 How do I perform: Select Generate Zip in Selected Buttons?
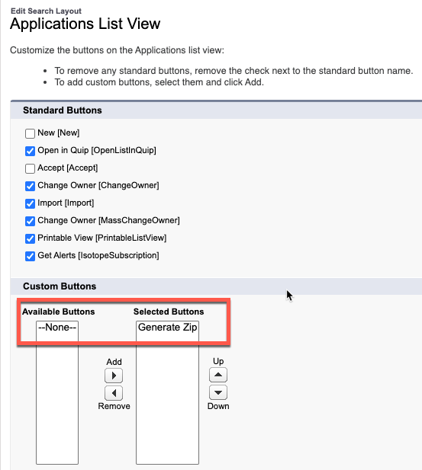[x=167, y=328]
